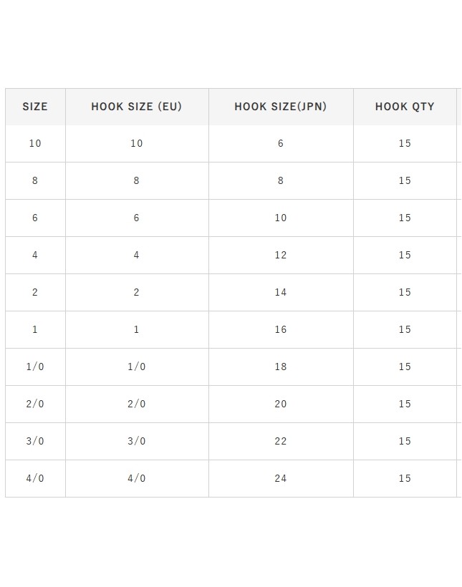This screenshot has width=462, height=587.
Task: Click the SIZE column header
Action: [35, 107]
